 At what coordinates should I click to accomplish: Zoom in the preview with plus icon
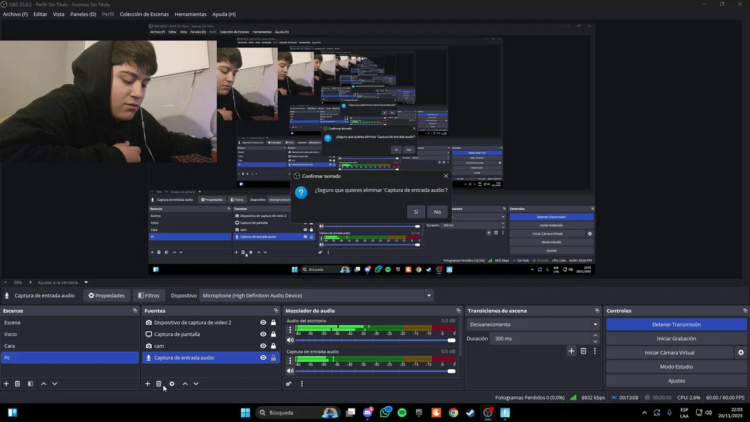pyautogui.click(x=30, y=283)
